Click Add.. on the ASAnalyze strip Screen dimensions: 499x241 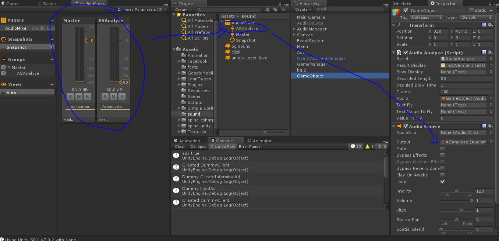103,120
